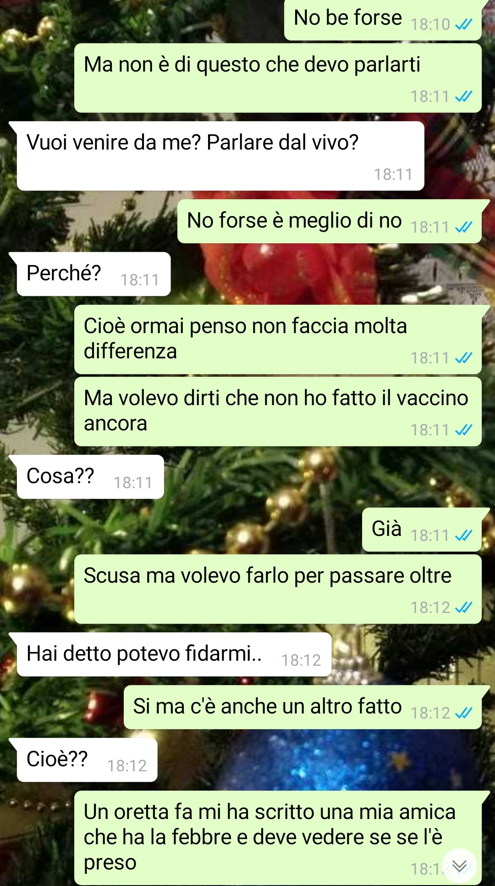
Task: Tap double ticks on 'Si ma c'è anche' message
Action: [463, 713]
